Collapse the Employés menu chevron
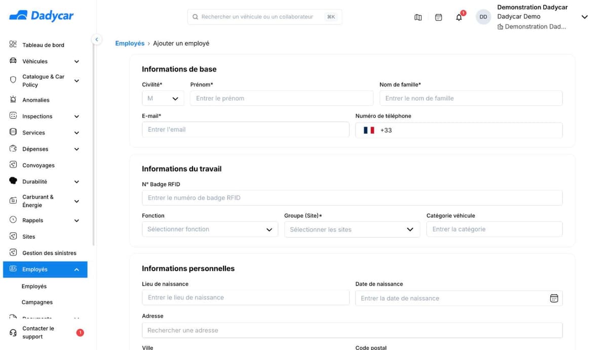Image resolution: width=608 pixels, height=350 pixels. pos(77,270)
